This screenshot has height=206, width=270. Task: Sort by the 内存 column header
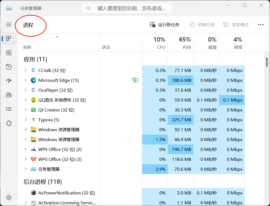180,43
